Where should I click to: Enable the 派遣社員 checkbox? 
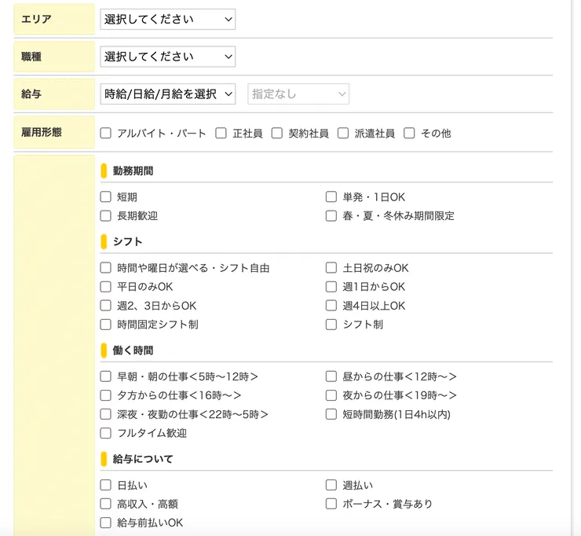[x=343, y=134]
